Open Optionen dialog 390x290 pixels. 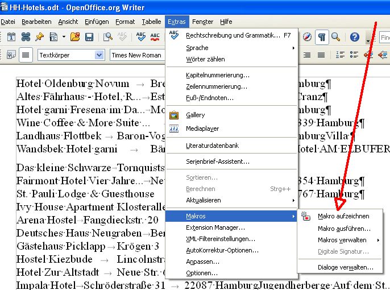(231, 273)
